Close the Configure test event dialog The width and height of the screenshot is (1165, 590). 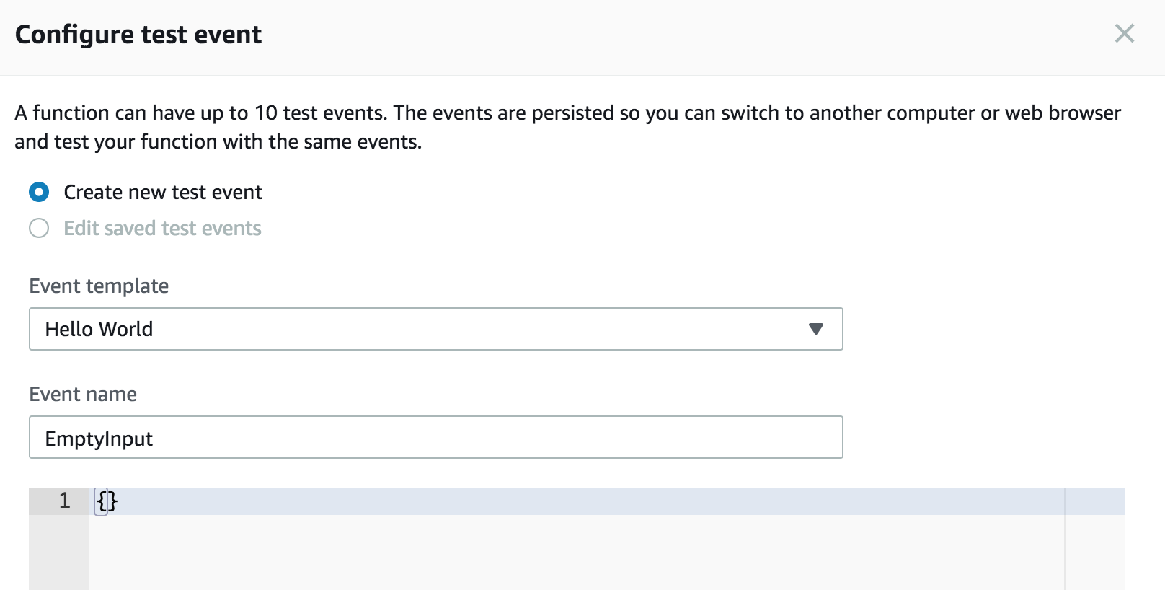[x=1124, y=33]
